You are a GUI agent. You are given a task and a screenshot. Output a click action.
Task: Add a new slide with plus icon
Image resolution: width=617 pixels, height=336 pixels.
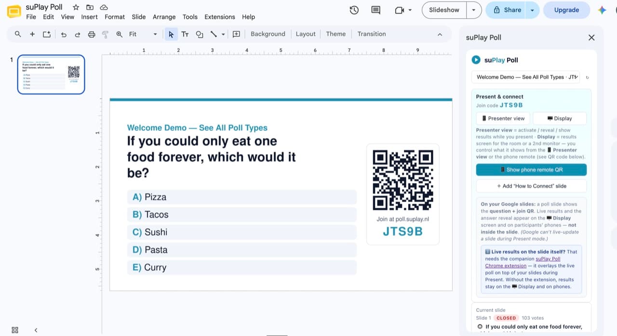coord(32,34)
